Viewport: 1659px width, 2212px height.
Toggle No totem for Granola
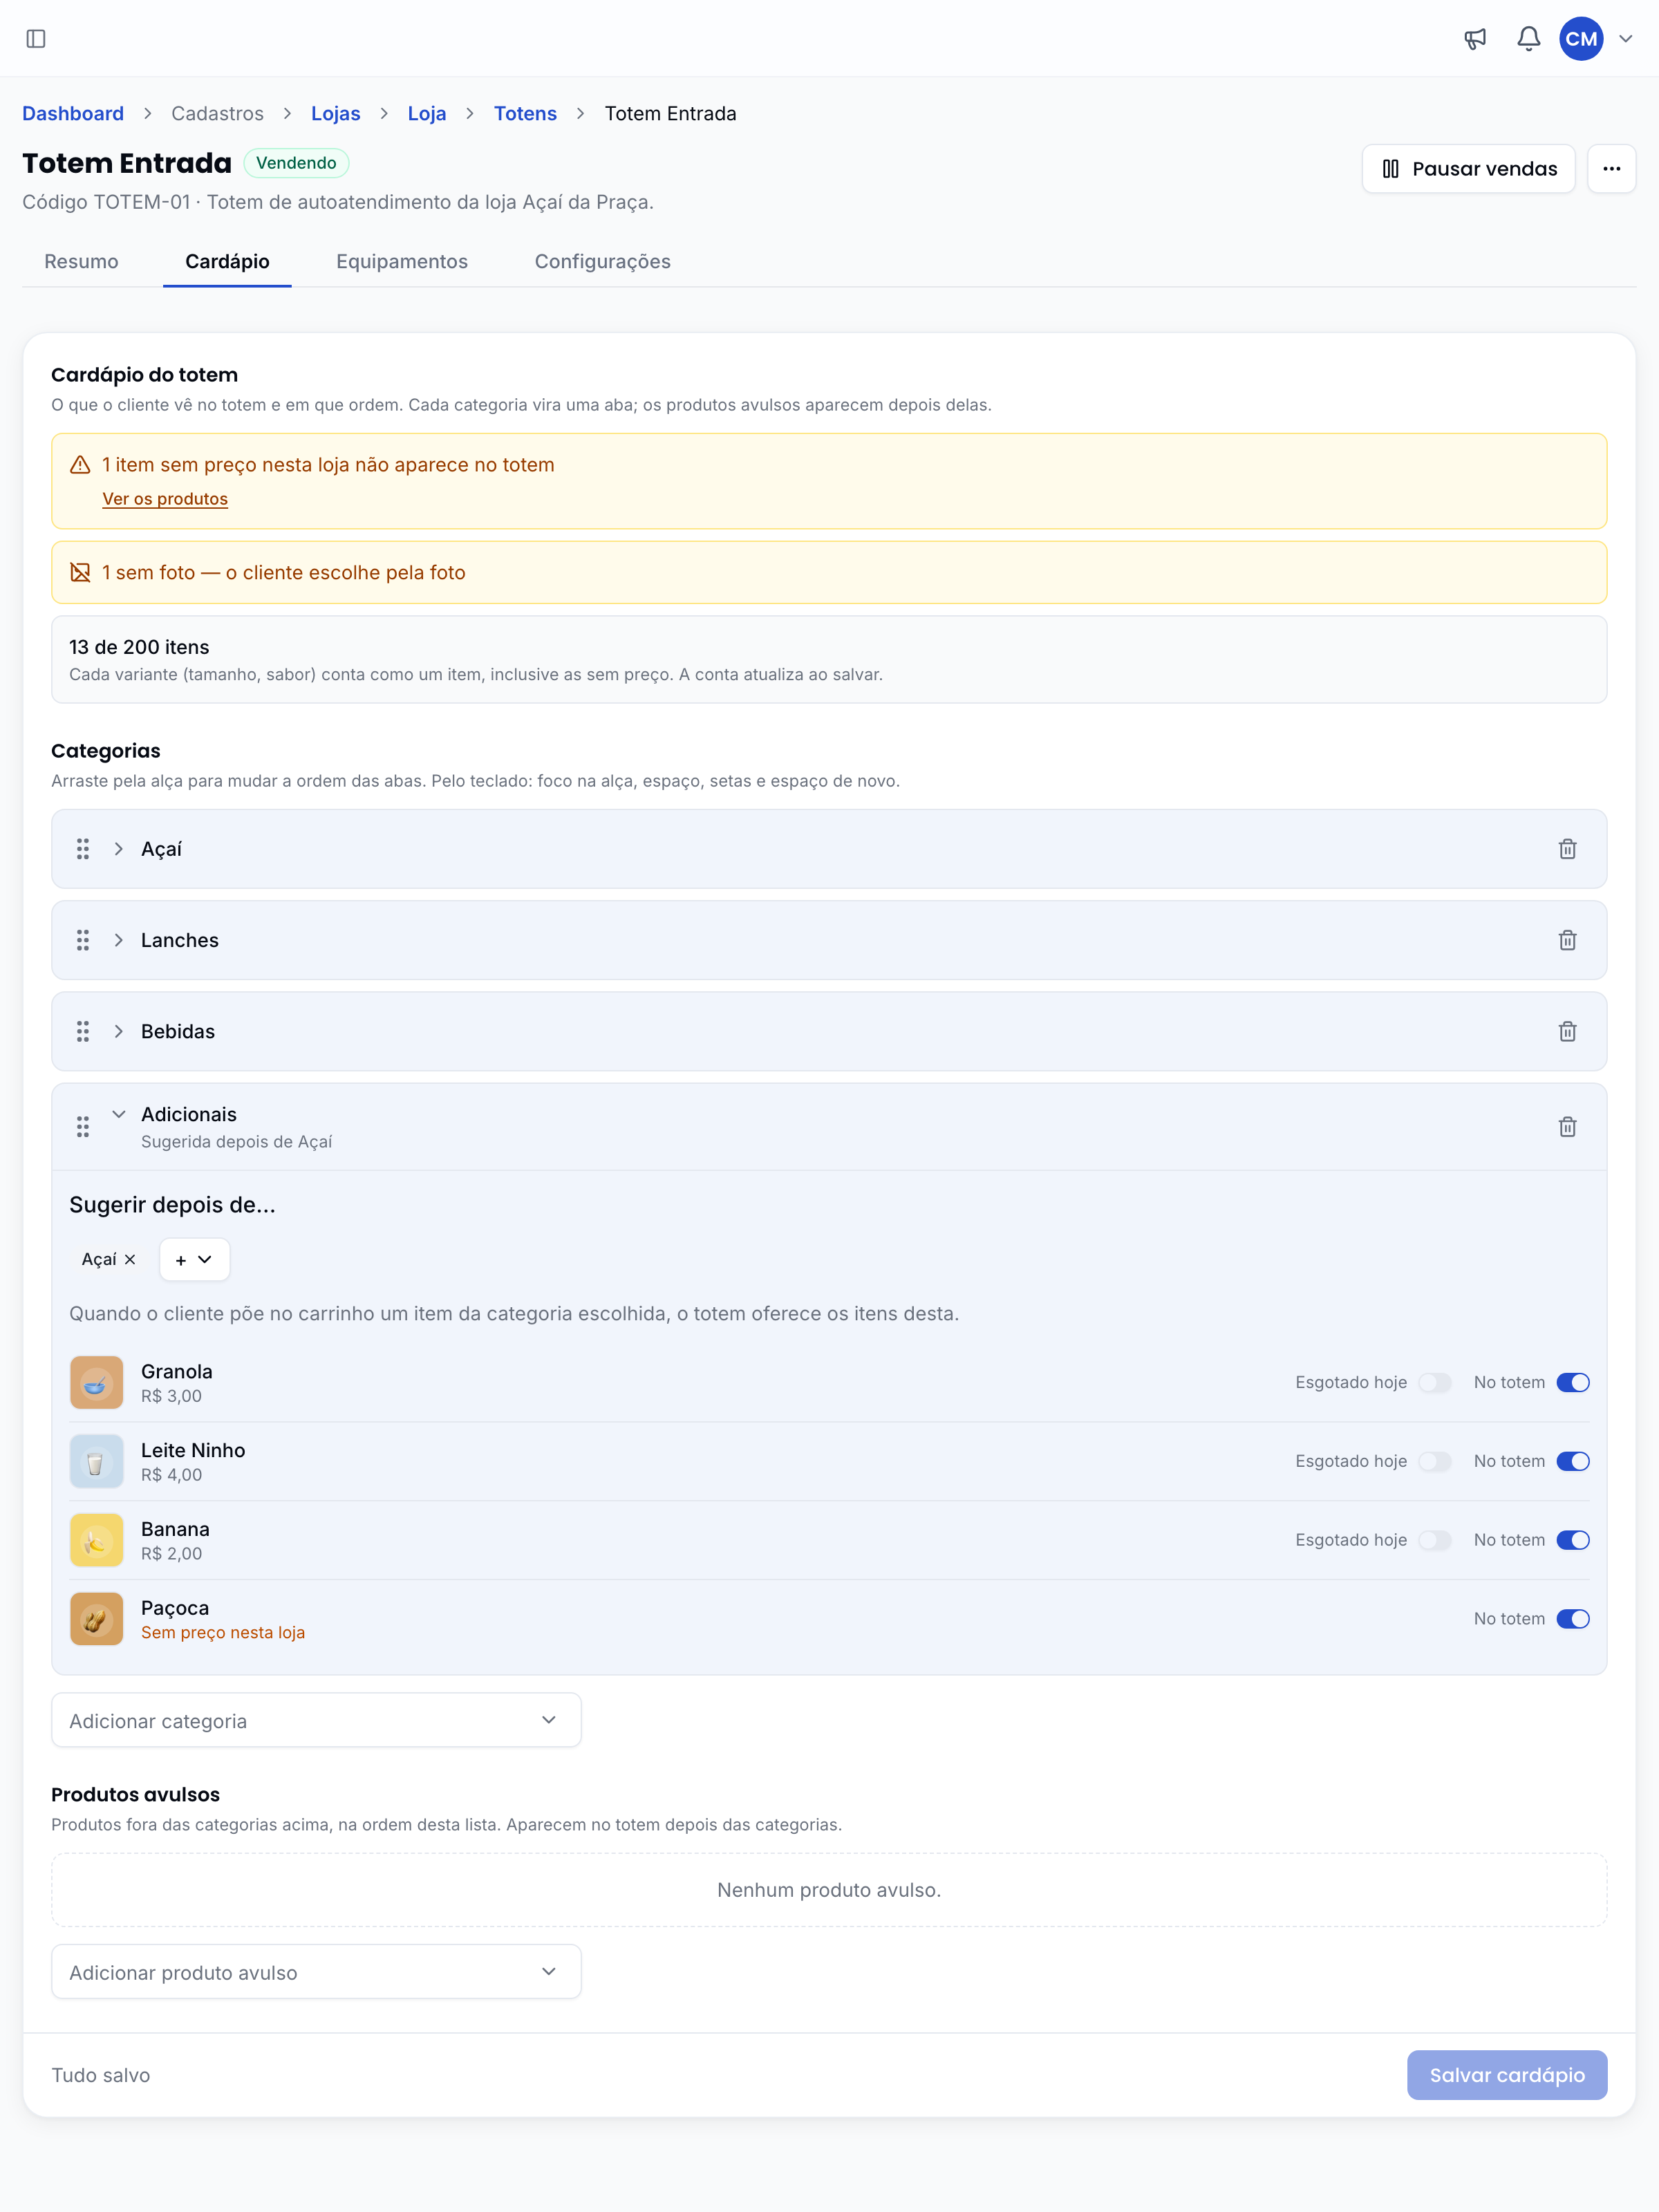[1573, 1383]
